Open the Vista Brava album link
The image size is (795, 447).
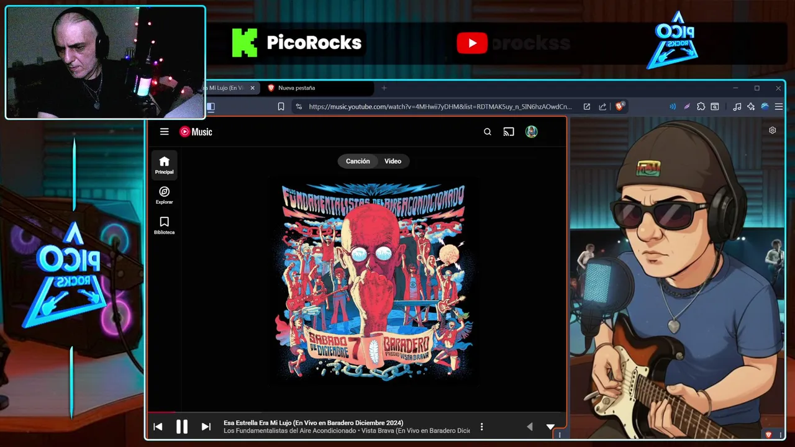click(416, 431)
